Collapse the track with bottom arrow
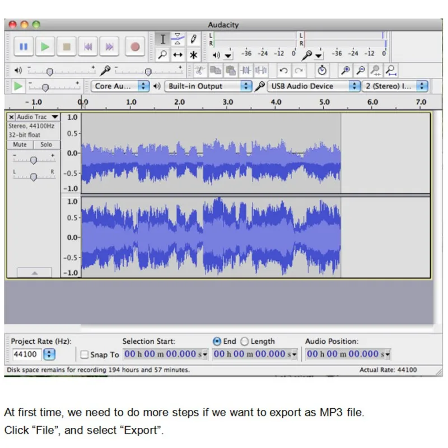 [35, 273]
